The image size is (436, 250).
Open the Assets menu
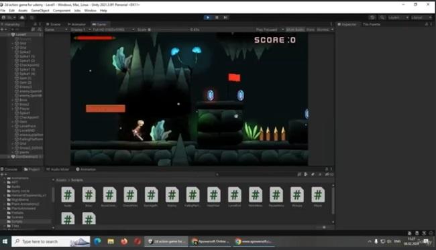23,11
